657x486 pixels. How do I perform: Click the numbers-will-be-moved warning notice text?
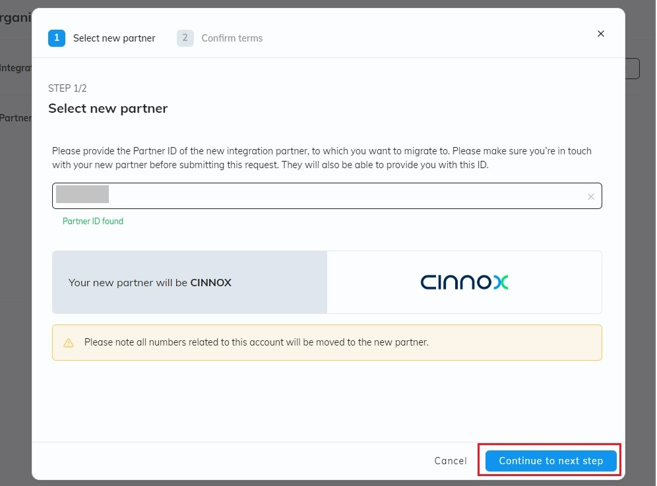point(256,343)
